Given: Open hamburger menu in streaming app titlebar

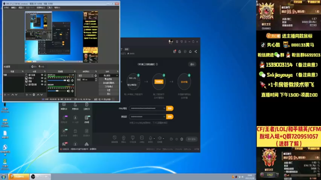Looking at the screenshot, I should pos(185,42).
